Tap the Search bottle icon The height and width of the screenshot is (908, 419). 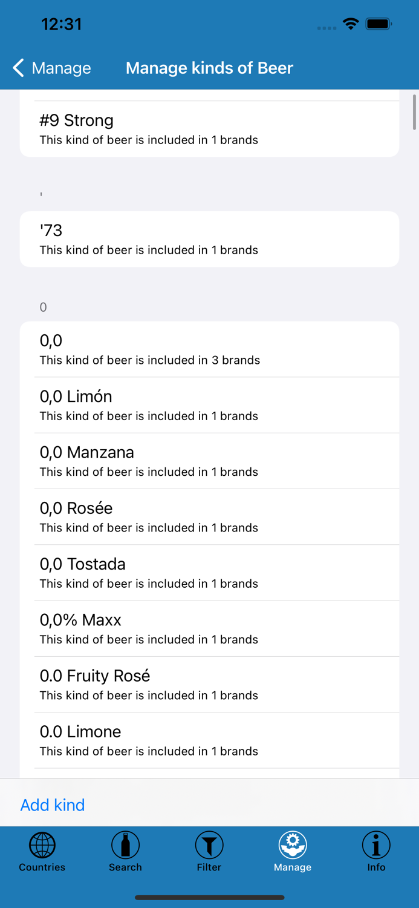coord(125,845)
